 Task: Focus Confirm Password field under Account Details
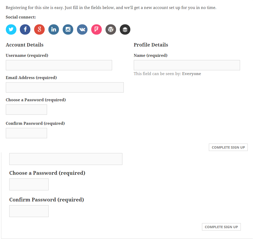point(26,133)
